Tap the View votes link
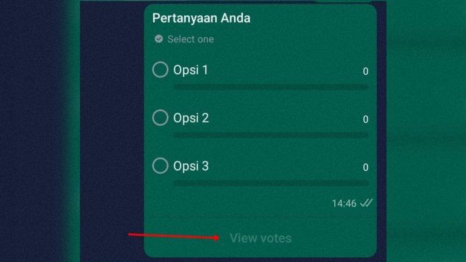 [261, 238]
